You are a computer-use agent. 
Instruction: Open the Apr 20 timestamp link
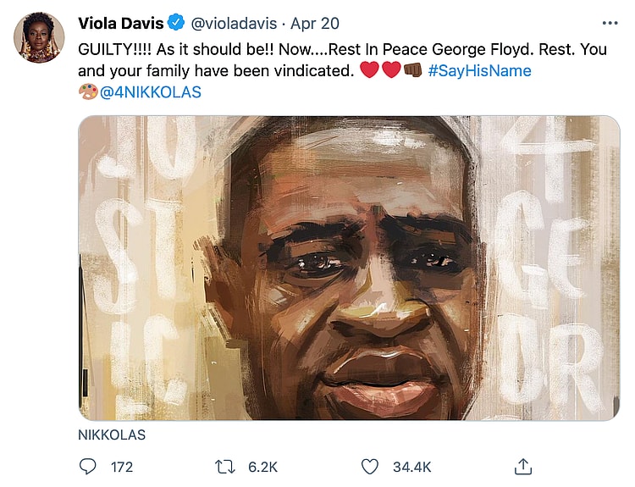point(315,24)
